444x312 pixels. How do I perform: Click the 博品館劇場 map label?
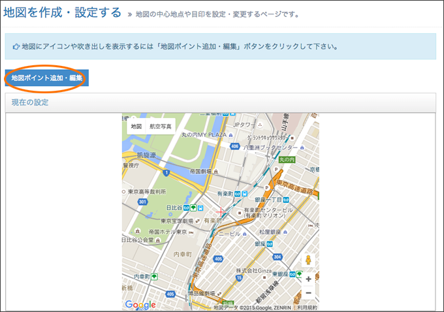(202, 293)
